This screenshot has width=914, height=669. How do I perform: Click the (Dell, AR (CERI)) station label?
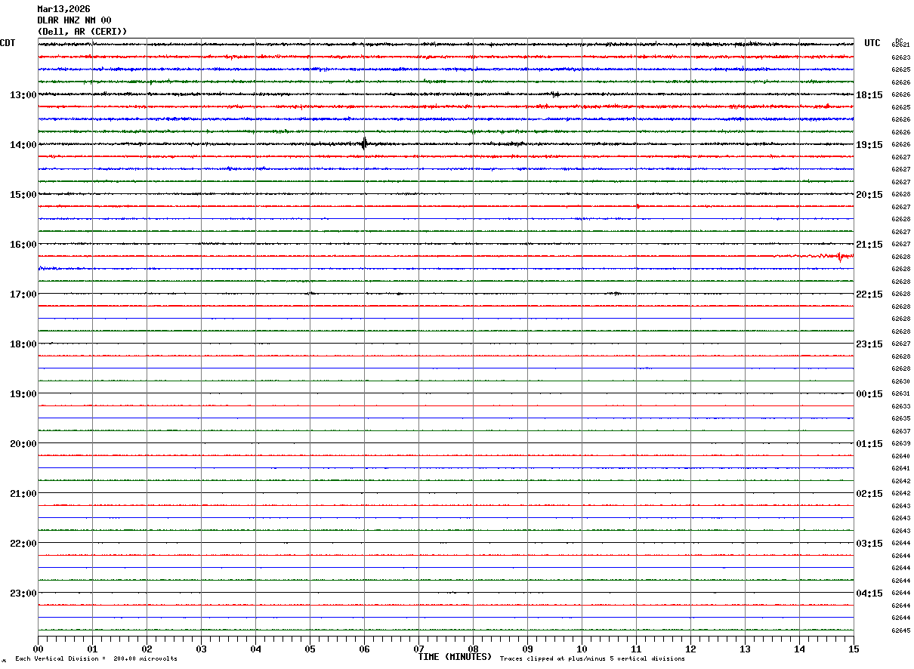82,32
